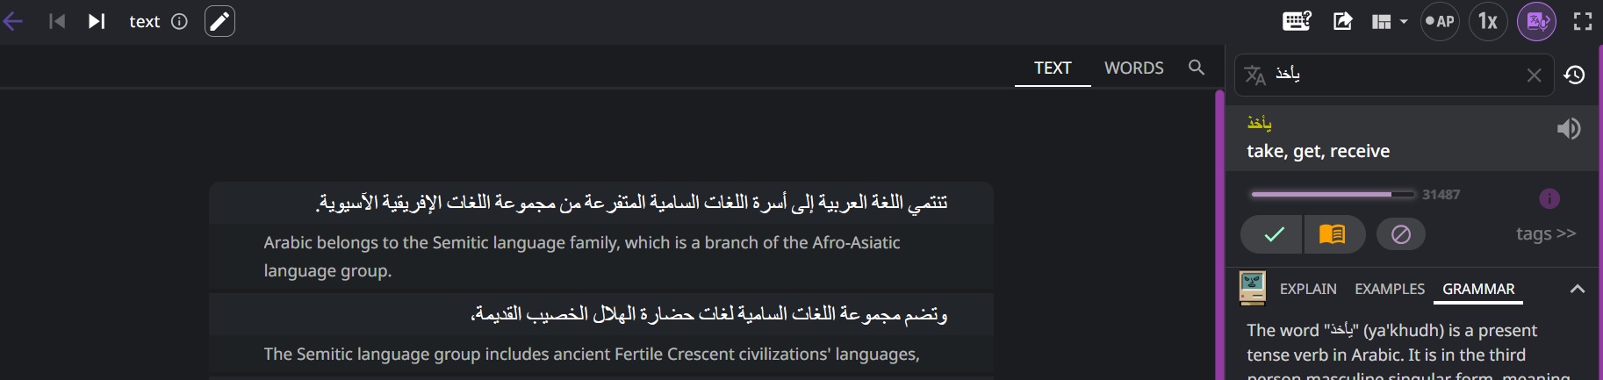Go back with the purple arrow
This screenshot has height=380, width=1603.
(13, 21)
